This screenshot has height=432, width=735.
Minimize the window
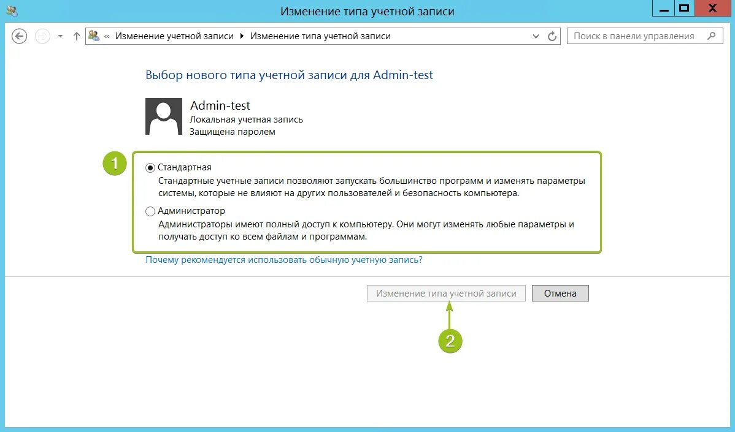click(663, 9)
